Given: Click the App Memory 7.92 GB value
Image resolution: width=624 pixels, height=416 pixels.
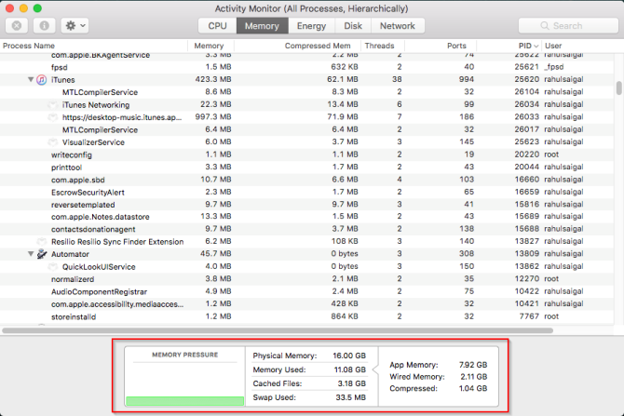Looking at the screenshot, I should [473, 365].
